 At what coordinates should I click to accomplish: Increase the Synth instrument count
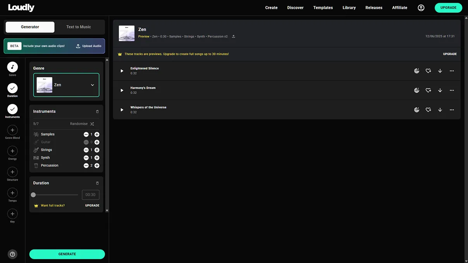(x=97, y=157)
